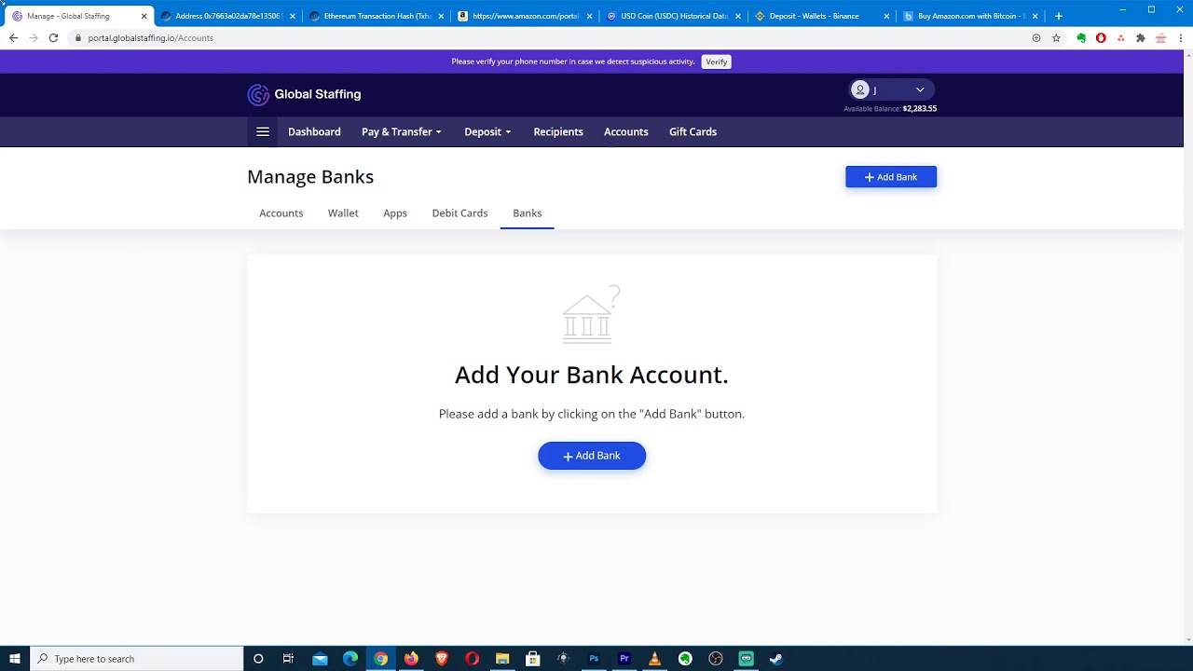The width and height of the screenshot is (1193, 671).
Task: Open a new browser tab
Action: (x=1058, y=16)
